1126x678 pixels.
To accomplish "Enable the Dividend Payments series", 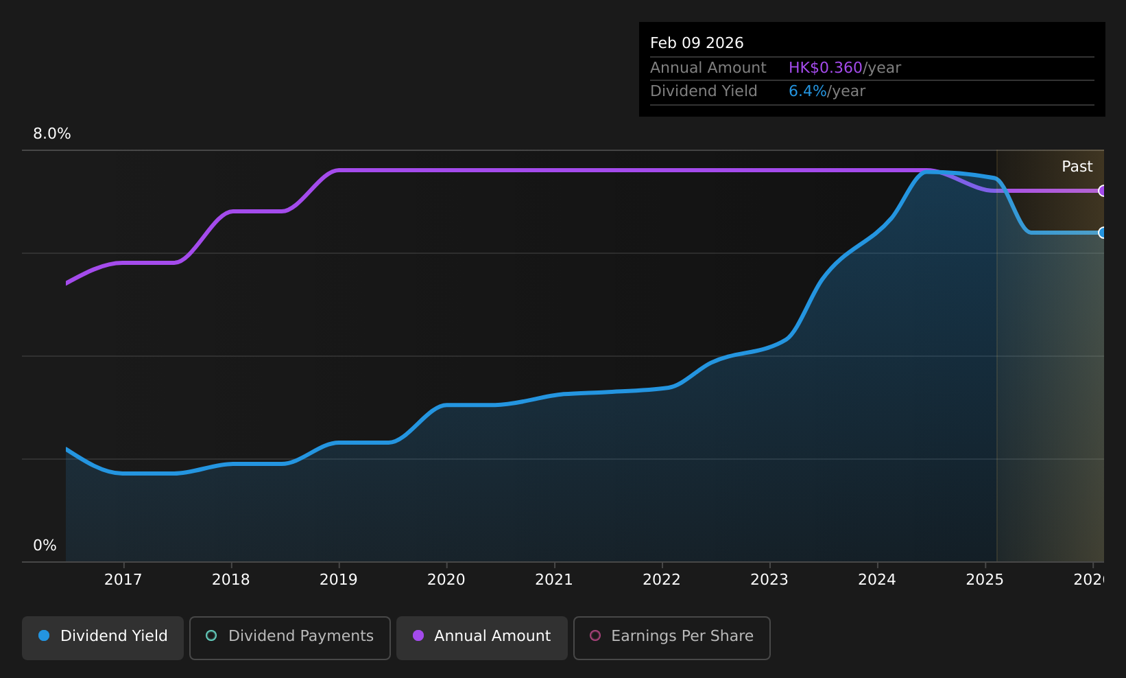I will pos(290,638).
